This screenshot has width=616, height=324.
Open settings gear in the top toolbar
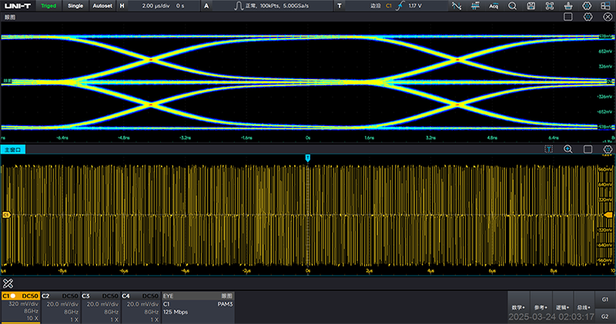(x=587, y=5)
